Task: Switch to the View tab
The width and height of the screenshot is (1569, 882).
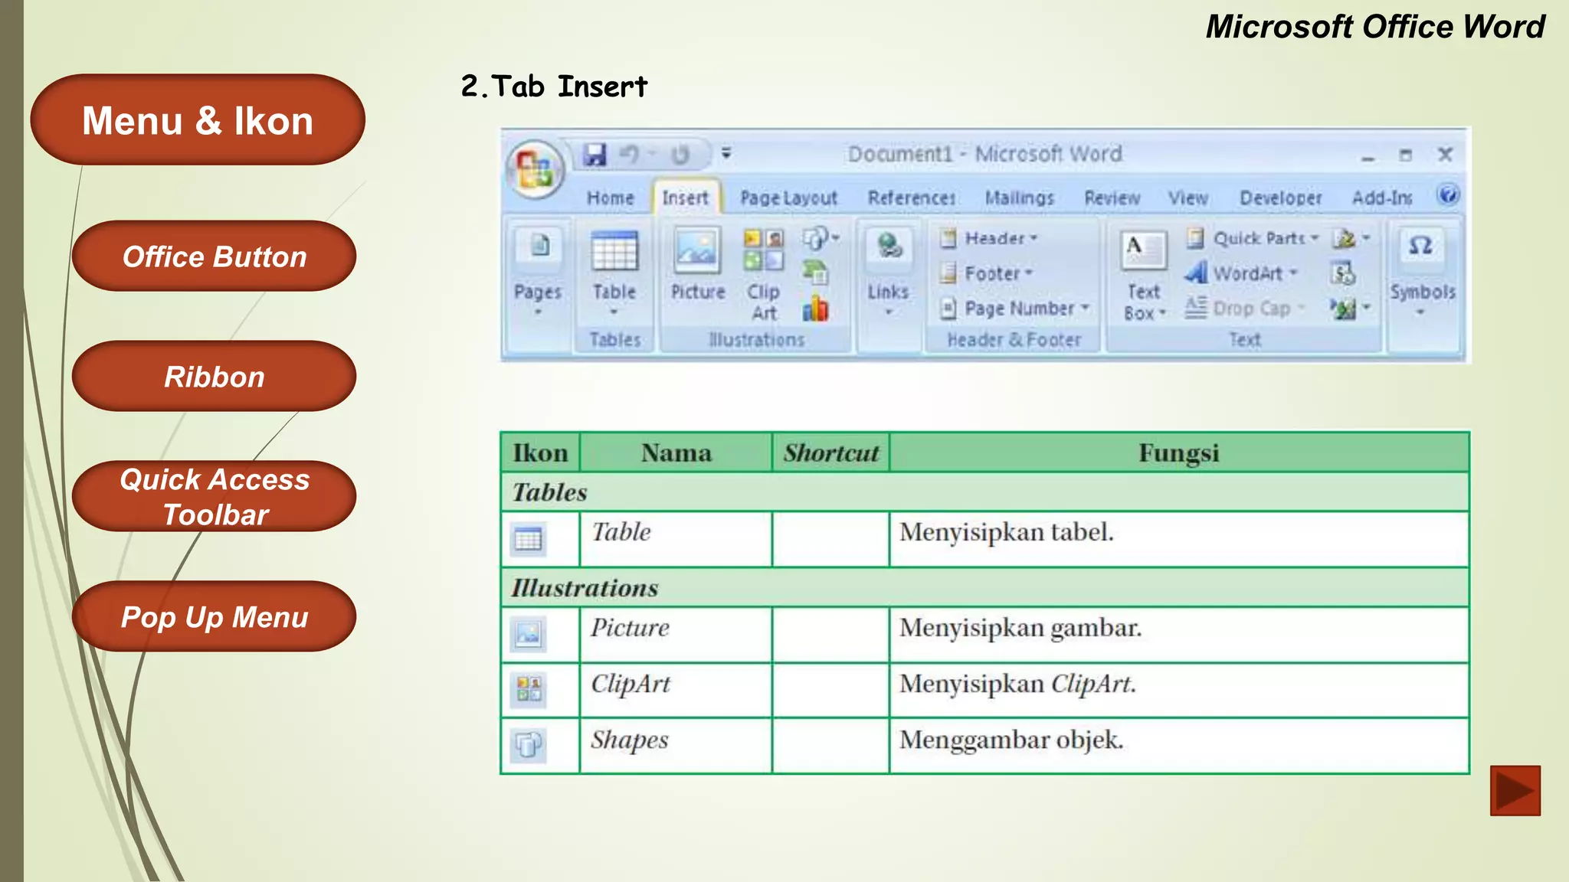Action: coord(1188,198)
